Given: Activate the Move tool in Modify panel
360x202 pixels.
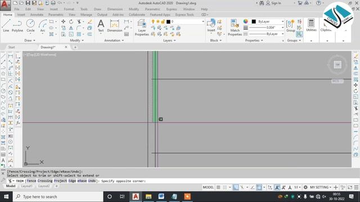Looking at the screenshot, I should pyautogui.click(x=64, y=21).
